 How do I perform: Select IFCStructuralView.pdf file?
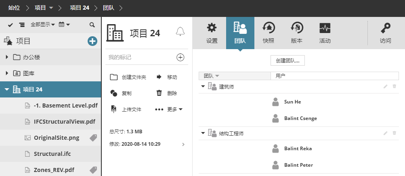50,122
